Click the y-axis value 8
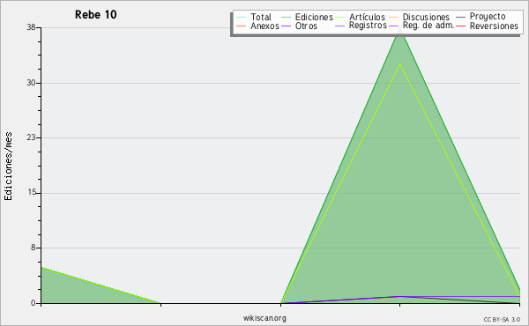The height and width of the screenshot is (326, 529). [34, 248]
